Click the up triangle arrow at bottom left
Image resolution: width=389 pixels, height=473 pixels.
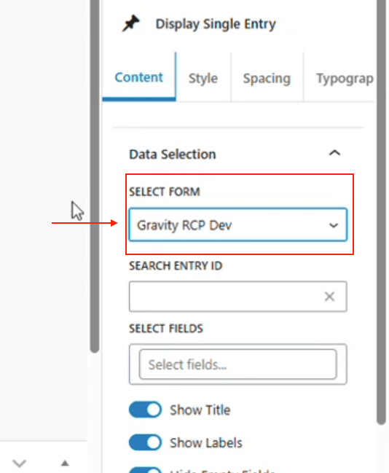tap(65, 463)
